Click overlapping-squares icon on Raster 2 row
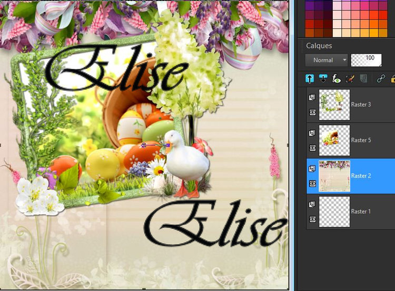Viewport: 395px width, 291px height. [312, 169]
